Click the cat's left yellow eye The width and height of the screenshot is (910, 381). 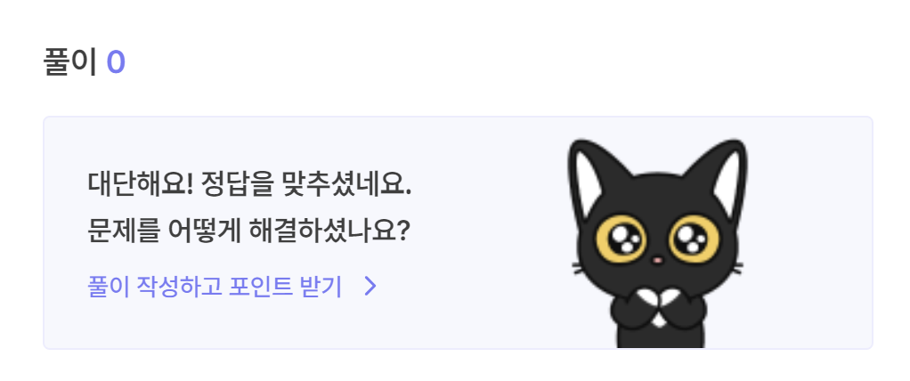click(x=621, y=239)
